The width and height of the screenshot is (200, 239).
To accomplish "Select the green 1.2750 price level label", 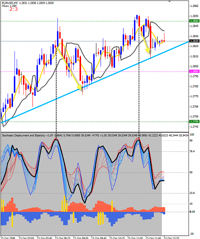I will coord(194,122).
